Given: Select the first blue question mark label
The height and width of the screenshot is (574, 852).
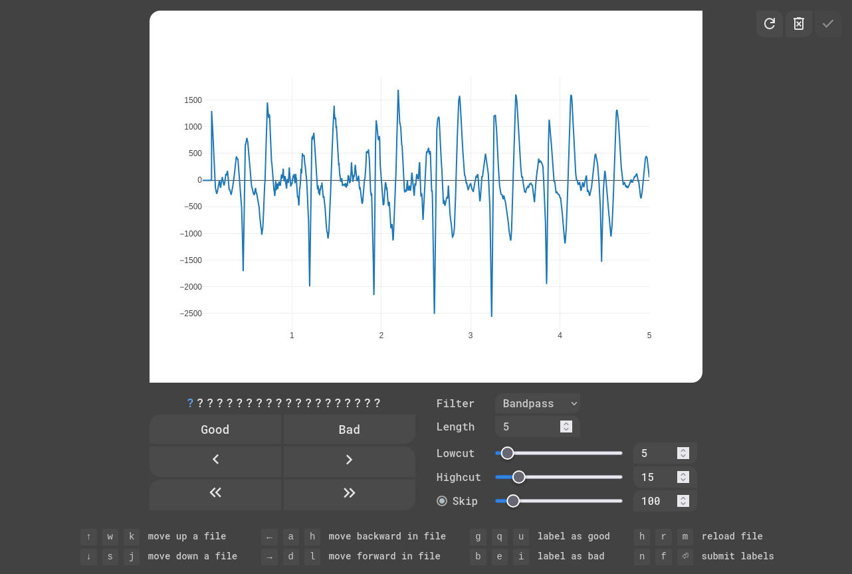Looking at the screenshot, I should click(190, 403).
